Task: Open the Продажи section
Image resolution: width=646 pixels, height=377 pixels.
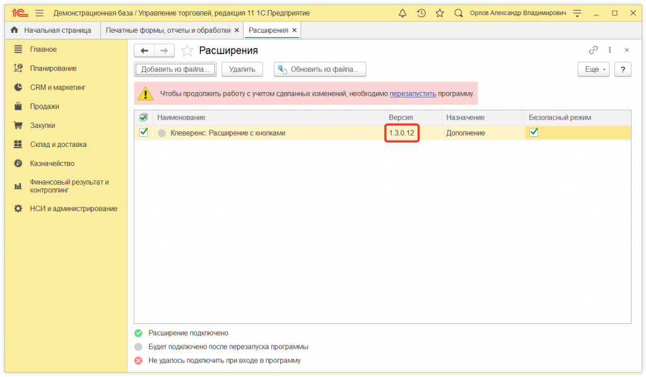Action: click(44, 107)
